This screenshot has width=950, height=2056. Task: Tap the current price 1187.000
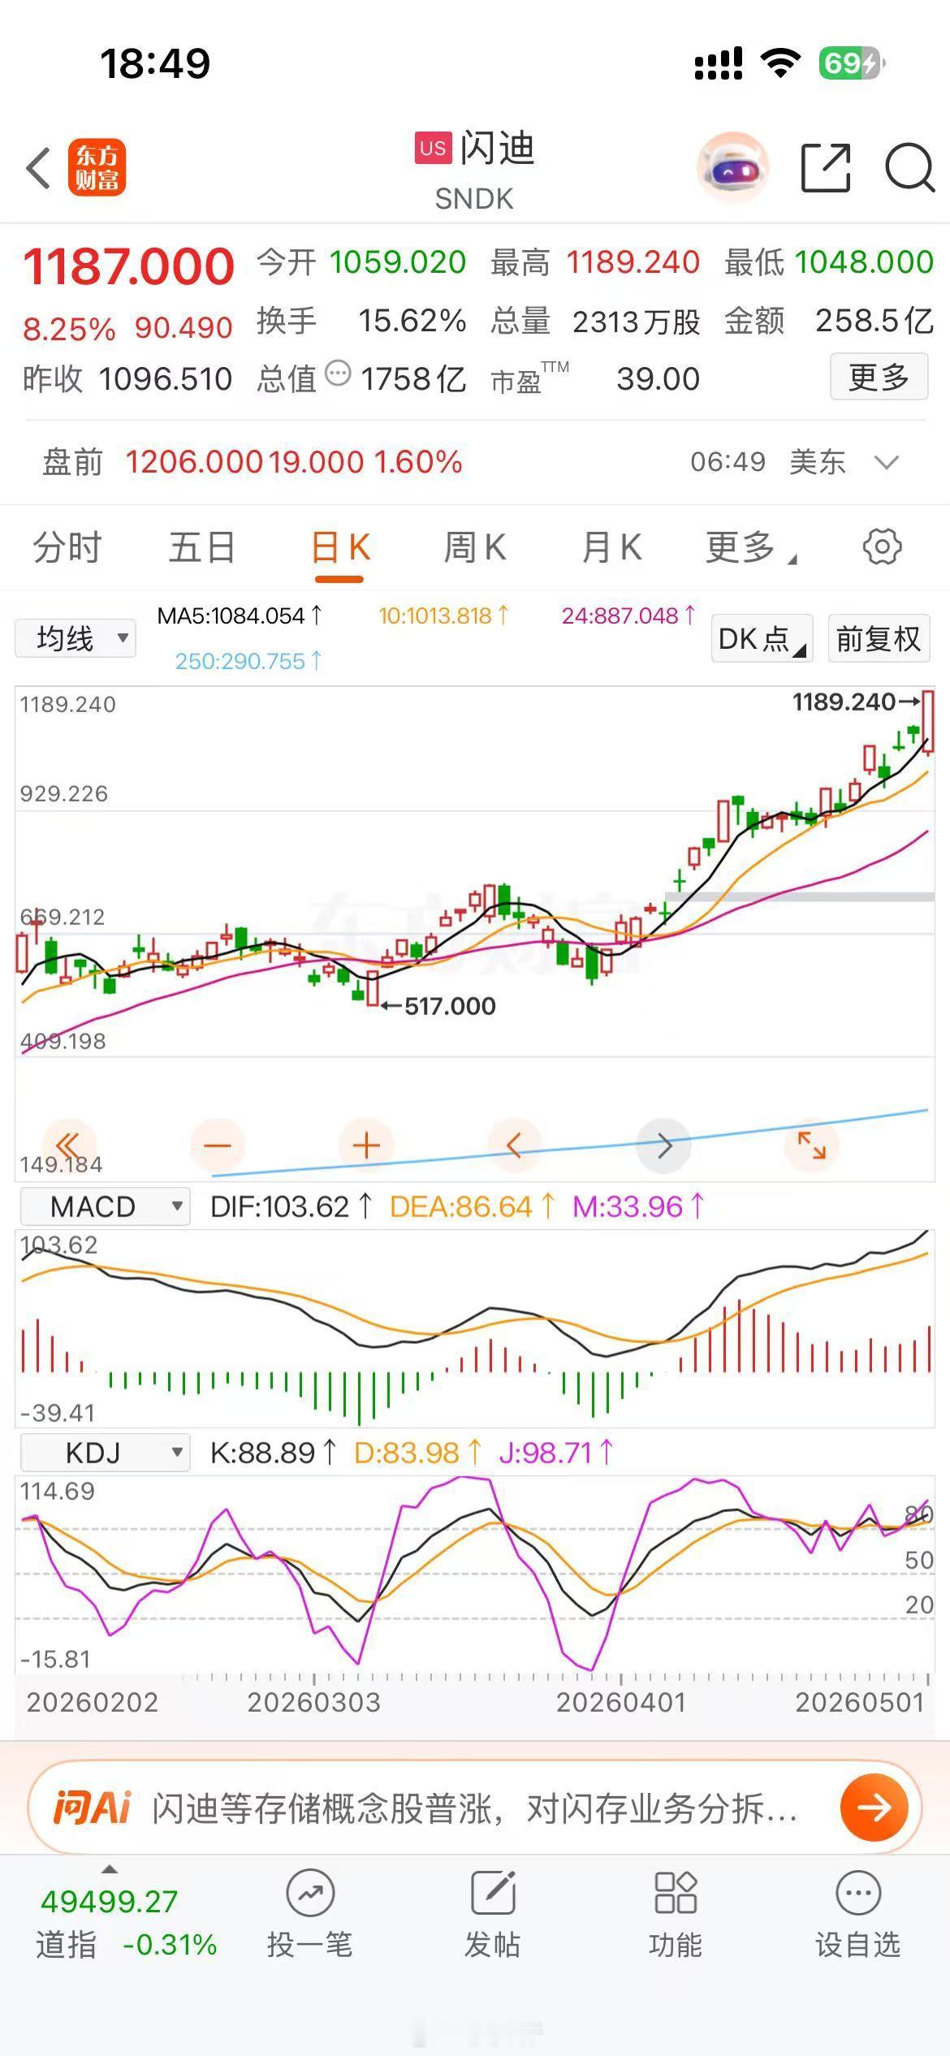point(128,266)
